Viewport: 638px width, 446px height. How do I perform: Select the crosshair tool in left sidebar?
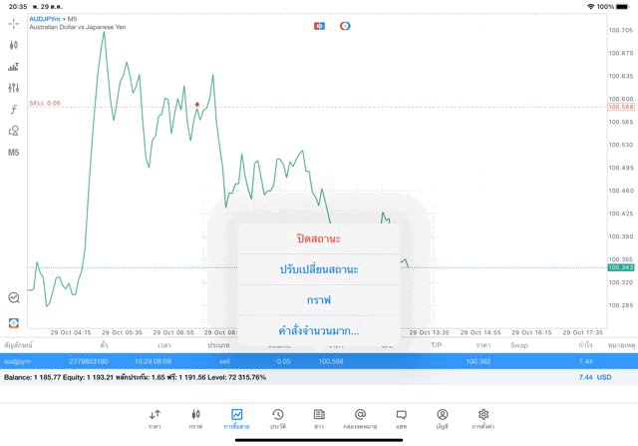pos(13,23)
